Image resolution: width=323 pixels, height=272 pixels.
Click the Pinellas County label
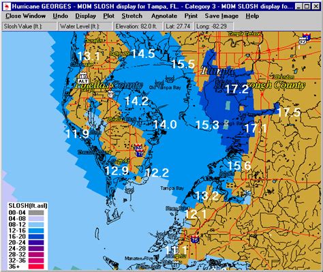pyautogui.click(x=109, y=85)
